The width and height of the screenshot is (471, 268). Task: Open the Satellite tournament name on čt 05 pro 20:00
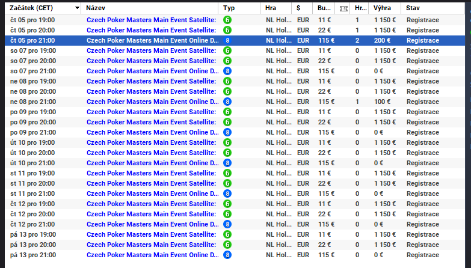[x=152, y=30]
